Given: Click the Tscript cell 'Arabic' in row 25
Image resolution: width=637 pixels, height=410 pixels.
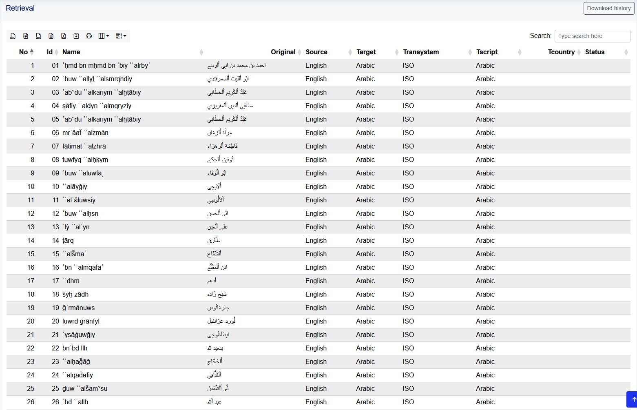Looking at the screenshot, I should [x=485, y=389].
